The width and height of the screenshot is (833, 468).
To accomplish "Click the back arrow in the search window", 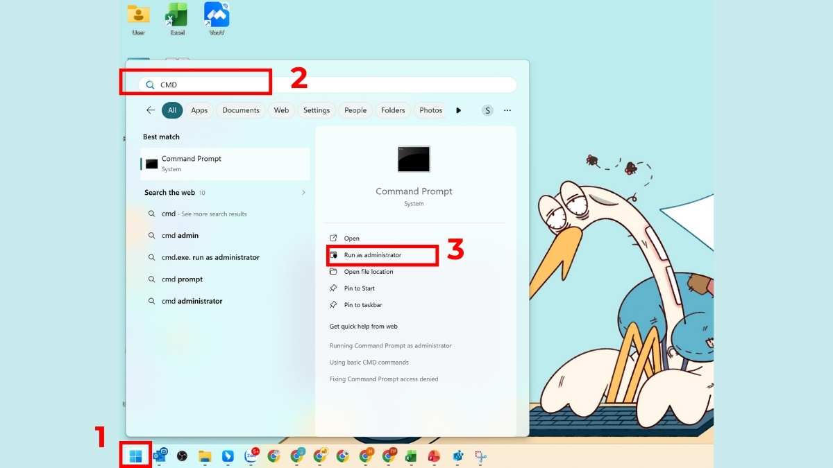I will click(x=150, y=110).
